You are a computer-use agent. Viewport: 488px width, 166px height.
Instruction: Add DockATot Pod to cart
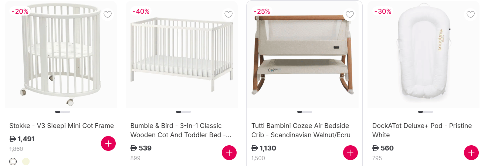point(471,153)
